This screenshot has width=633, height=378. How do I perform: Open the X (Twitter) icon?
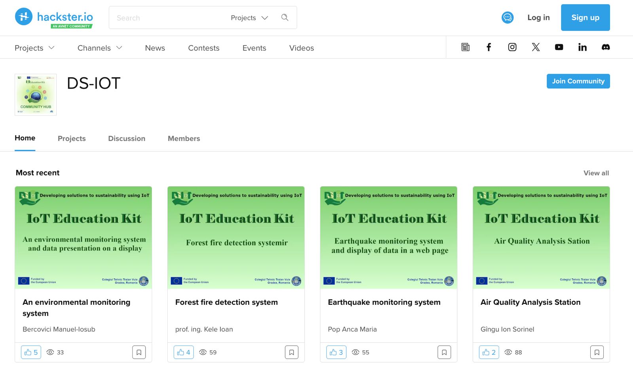tap(536, 47)
